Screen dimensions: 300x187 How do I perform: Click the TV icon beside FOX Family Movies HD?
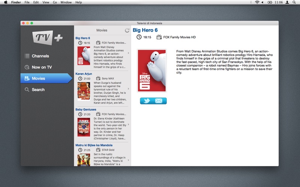(159, 37)
